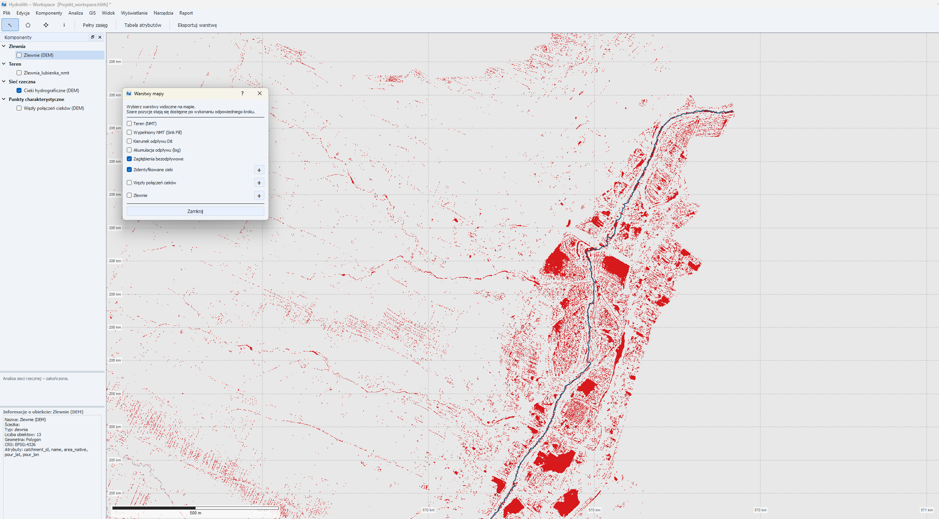Screen dimensions: 939x519
Task: Click the plus button beside Zidentyfikowane cieki
Action: pos(259,170)
